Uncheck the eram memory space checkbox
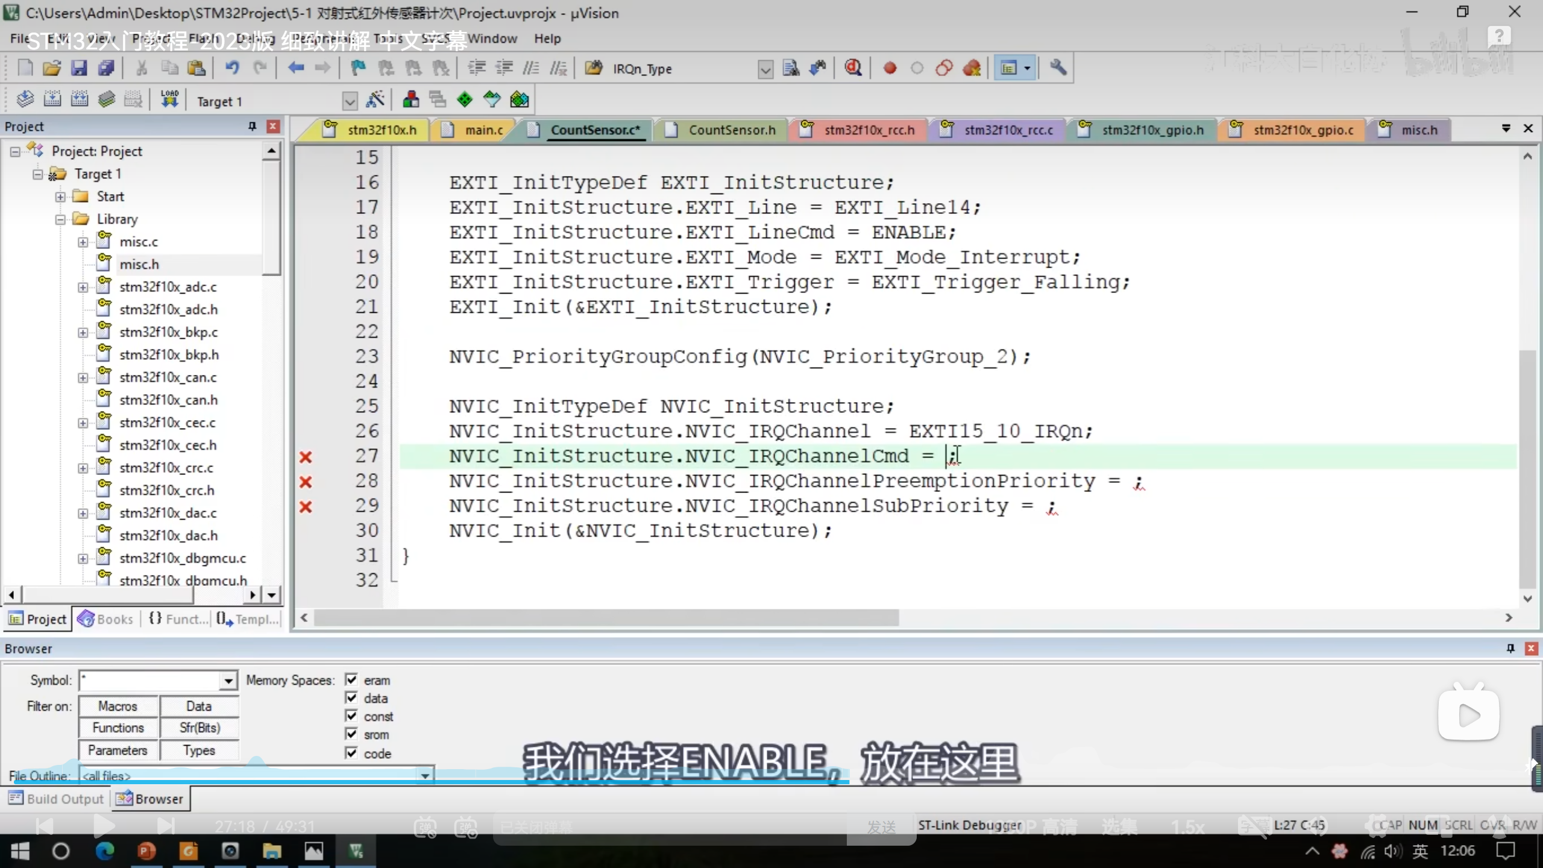 click(x=351, y=680)
